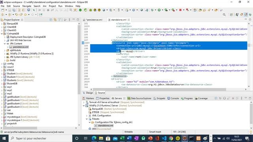Click the Coverage run icon in toolbar
Screen dimensions: 253x142
(x=166, y=10)
